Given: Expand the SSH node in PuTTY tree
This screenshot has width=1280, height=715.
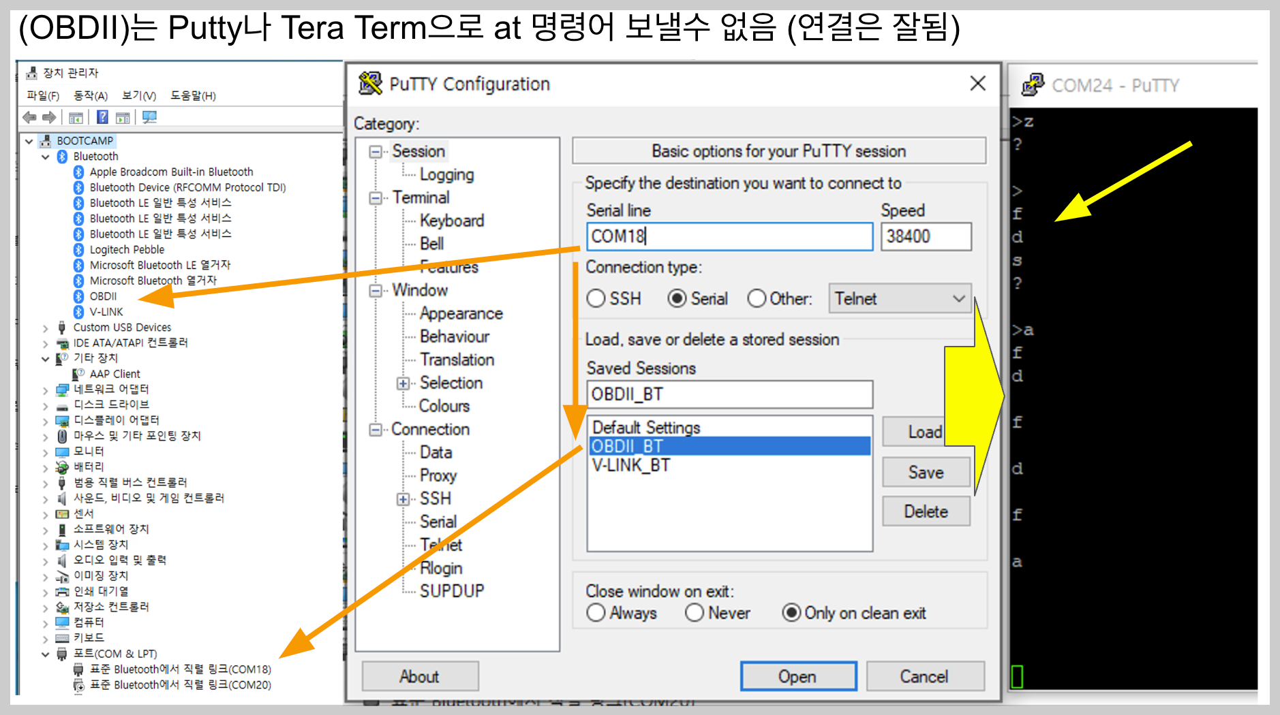Looking at the screenshot, I should click(403, 499).
